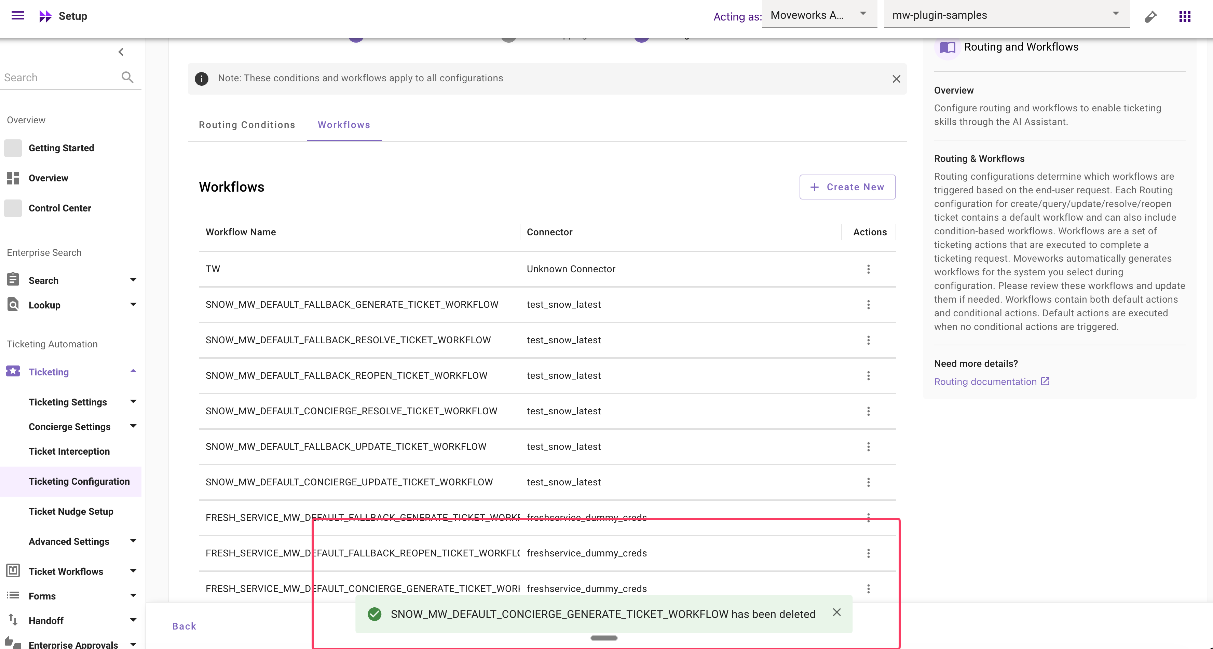Switch to Routing Conditions tab
The width and height of the screenshot is (1213, 649).
(247, 125)
